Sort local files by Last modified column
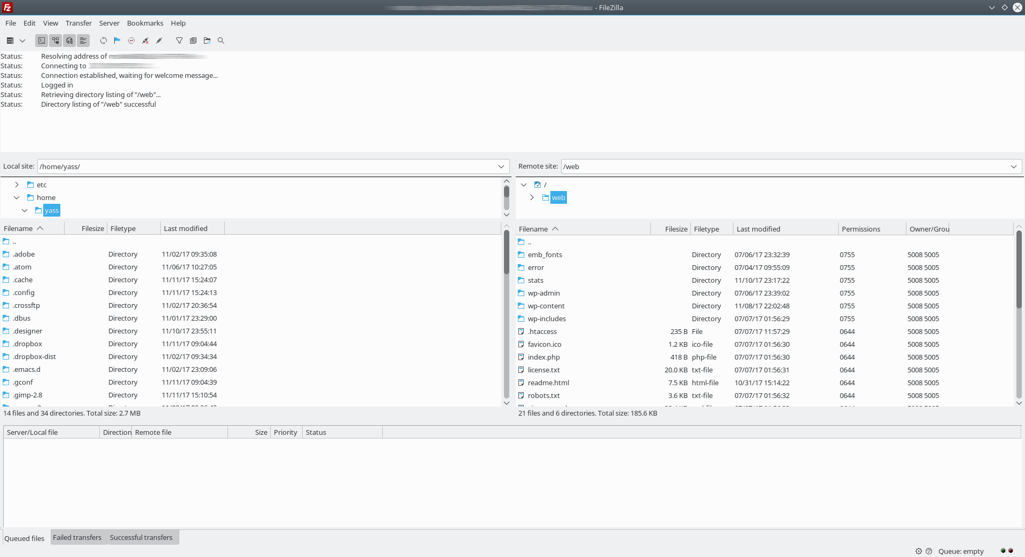The width and height of the screenshot is (1025, 557). click(192, 228)
